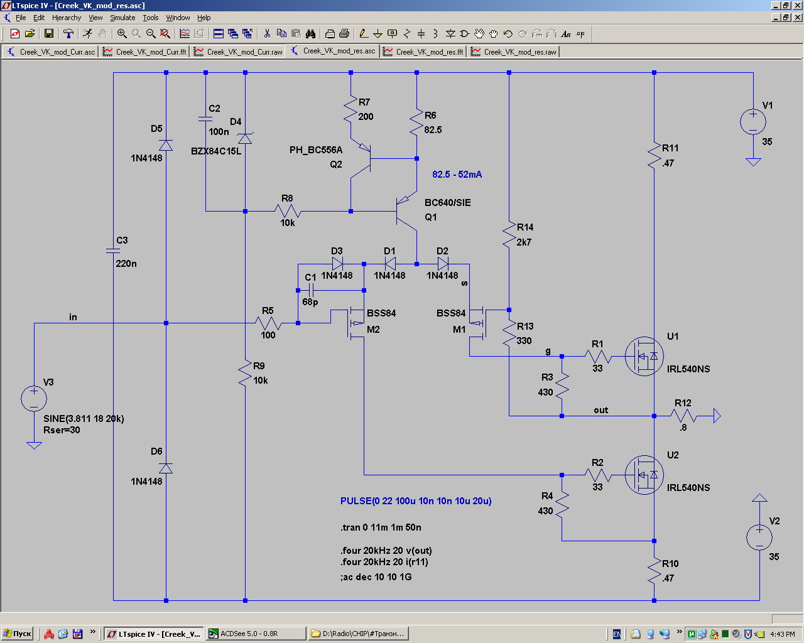Switch to Creek_VK_mod_res.raw tab
The height and width of the screenshot is (643, 804).
[x=514, y=51]
